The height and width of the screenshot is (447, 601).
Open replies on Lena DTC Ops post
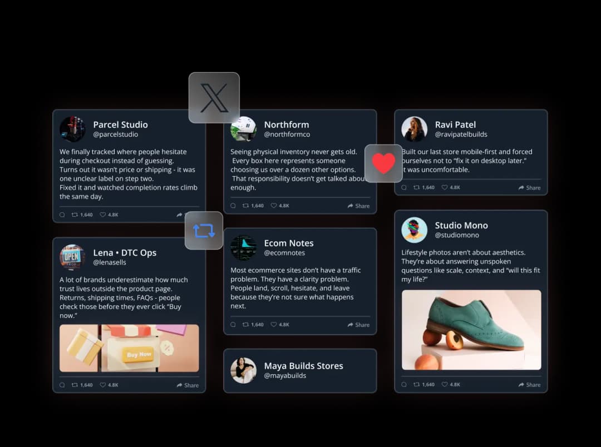62,385
